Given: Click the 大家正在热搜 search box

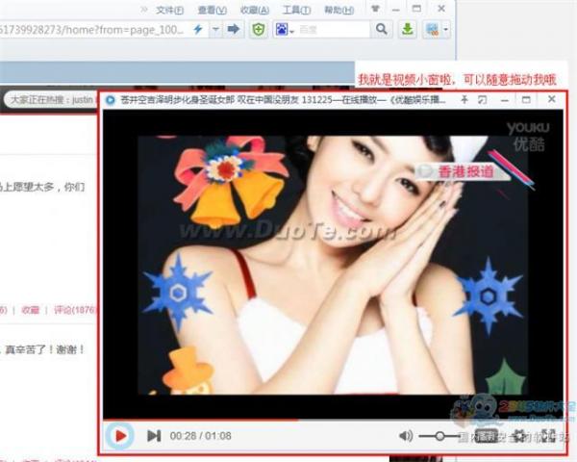Looking at the screenshot, I should [52, 99].
